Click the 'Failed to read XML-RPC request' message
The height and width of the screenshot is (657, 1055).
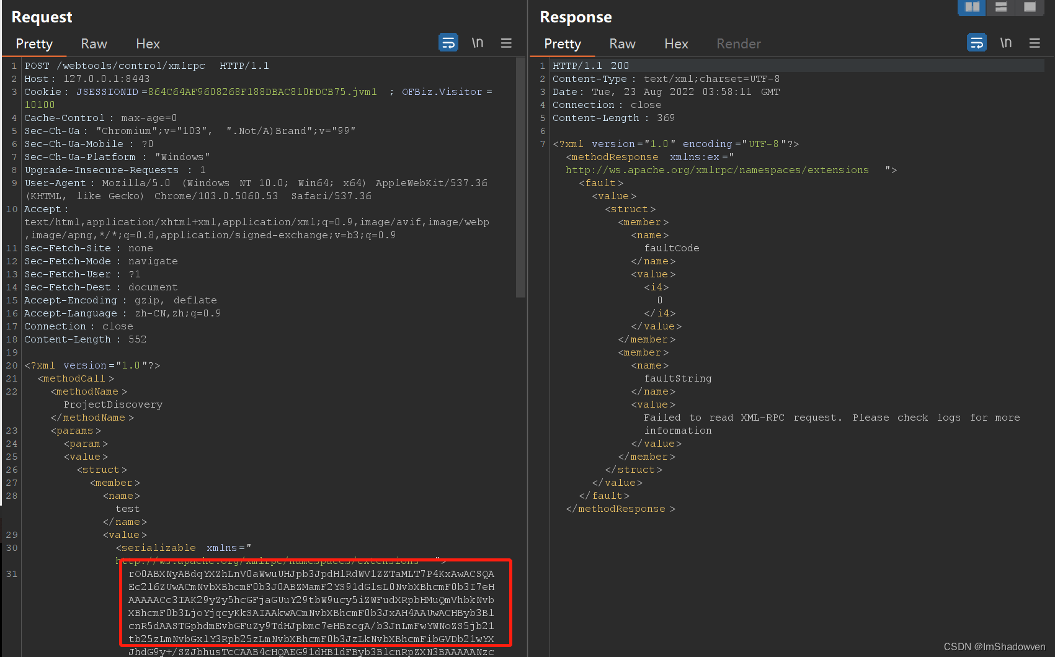832,424
